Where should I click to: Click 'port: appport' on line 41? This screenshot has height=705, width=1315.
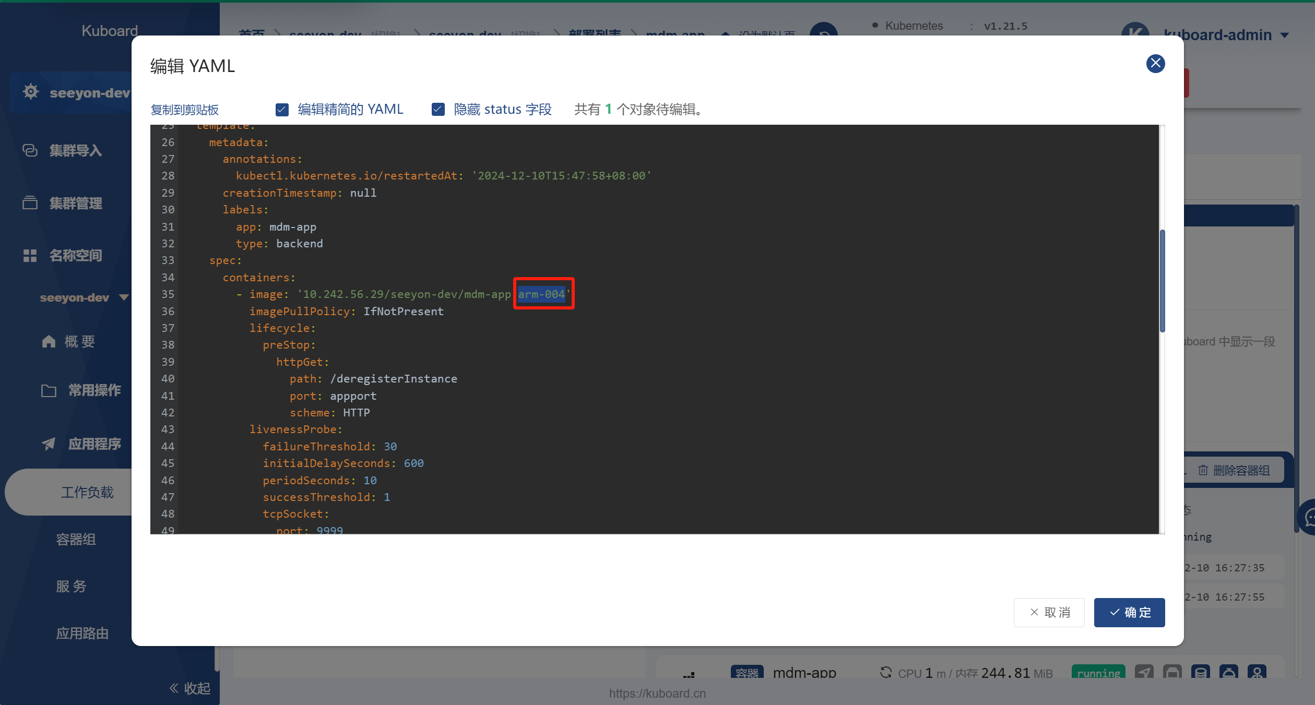pyautogui.click(x=333, y=396)
